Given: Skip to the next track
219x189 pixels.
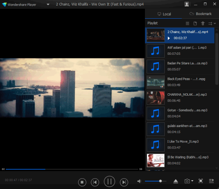Looking at the screenshot, I should pyautogui.click(x=124, y=182).
